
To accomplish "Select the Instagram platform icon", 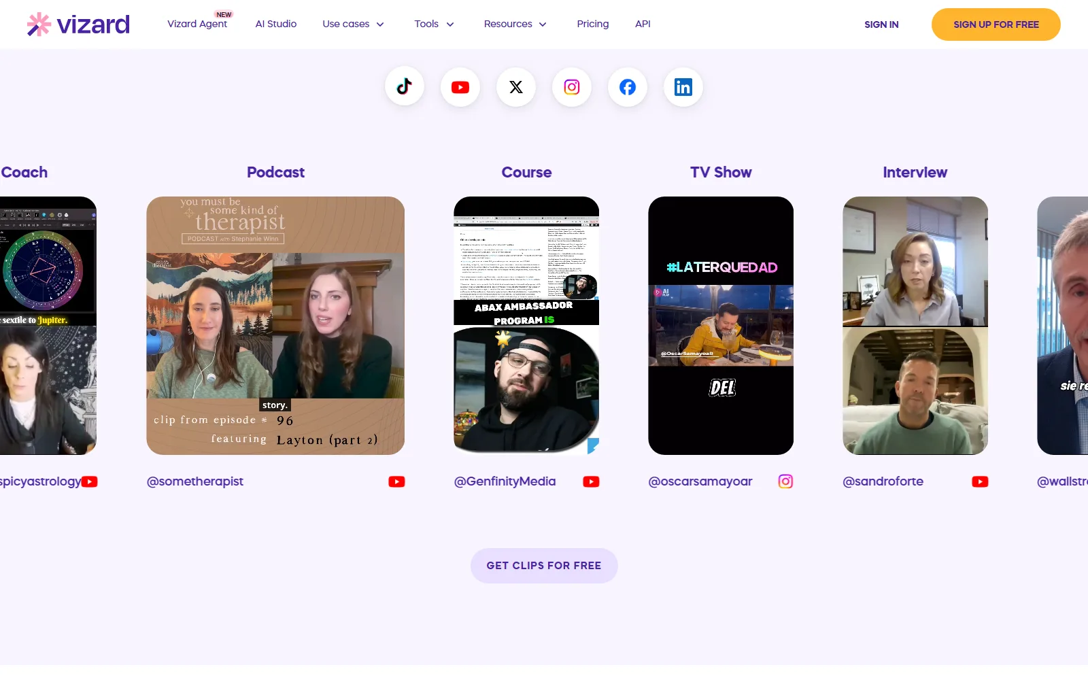I will coord(572,87).
